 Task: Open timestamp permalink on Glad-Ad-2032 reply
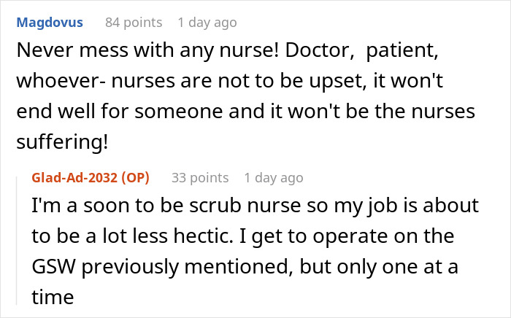[273, 178]
